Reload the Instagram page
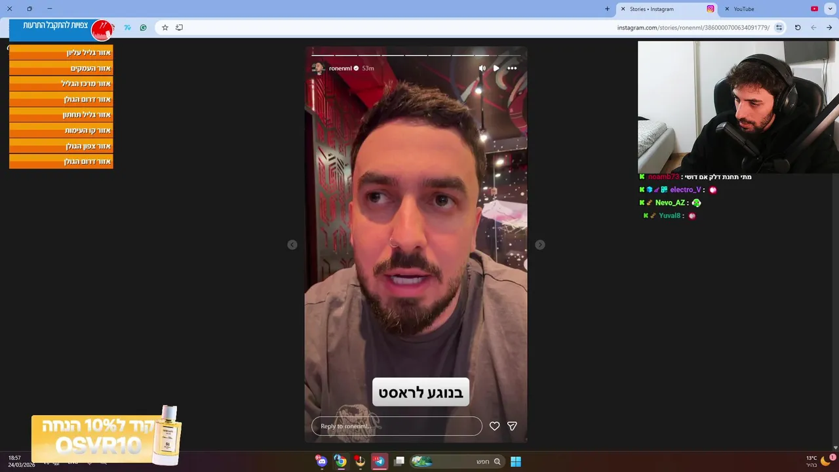The image size is (839, 472). coord(798,28)
